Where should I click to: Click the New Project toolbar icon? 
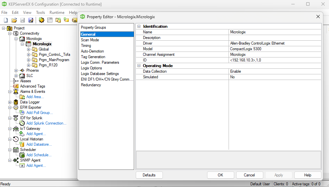pos(6,20)
